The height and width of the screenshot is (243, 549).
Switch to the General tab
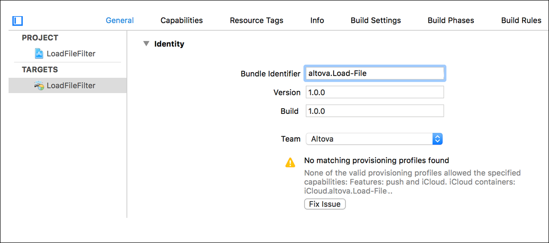click(x=119, y=20)
